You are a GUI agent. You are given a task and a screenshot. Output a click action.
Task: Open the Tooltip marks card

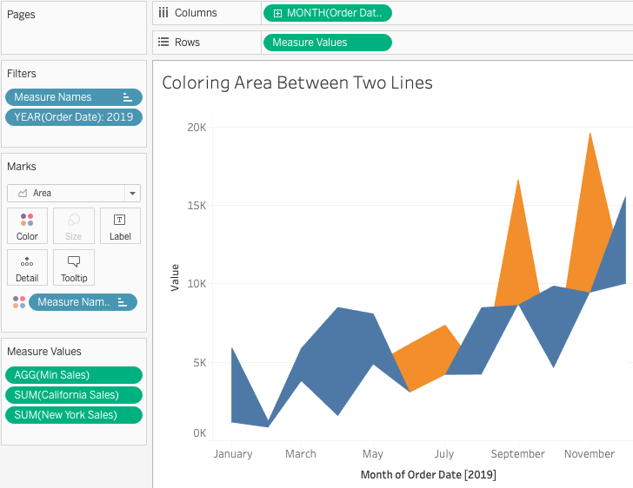(73, 267)
